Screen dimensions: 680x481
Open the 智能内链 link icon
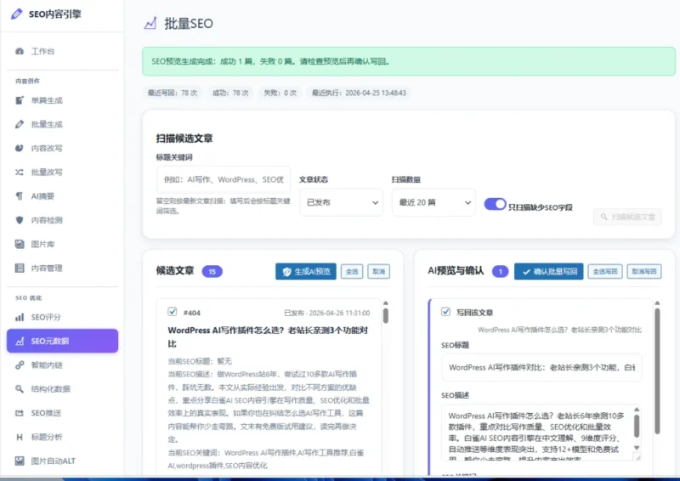[x=20, y=365]
